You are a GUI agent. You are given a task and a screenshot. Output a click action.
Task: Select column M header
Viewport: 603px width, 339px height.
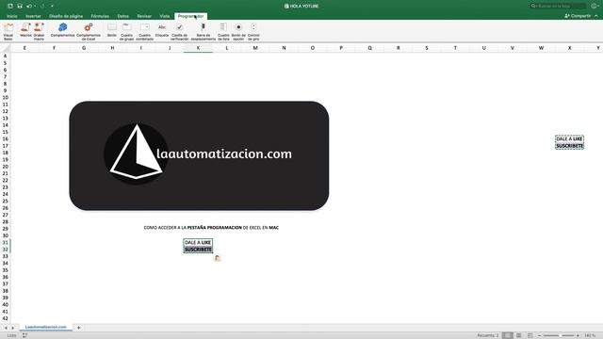[x=255, y=48]
